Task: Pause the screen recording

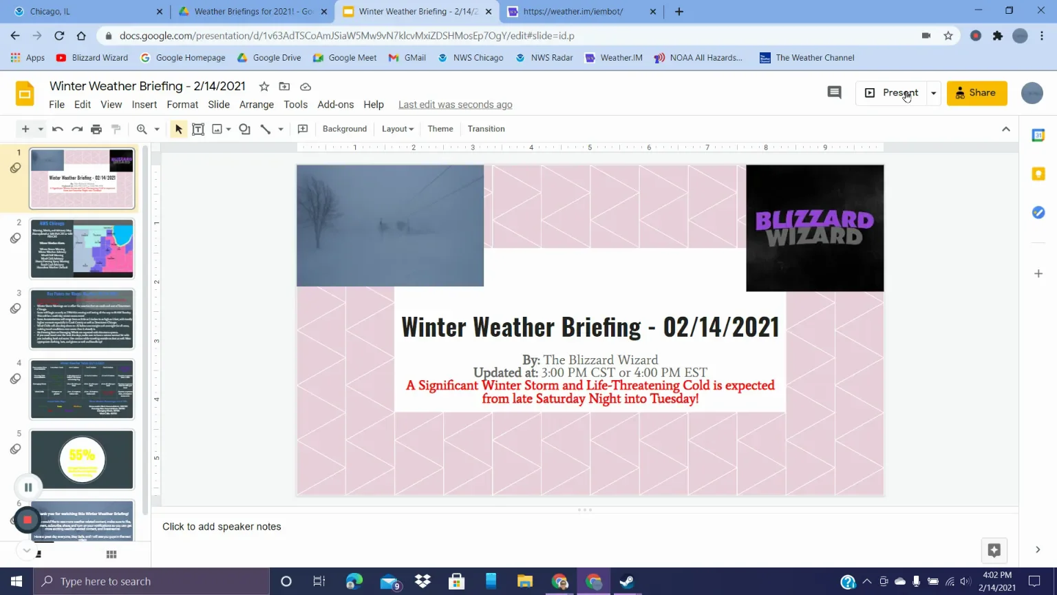Action: point(28,487)
